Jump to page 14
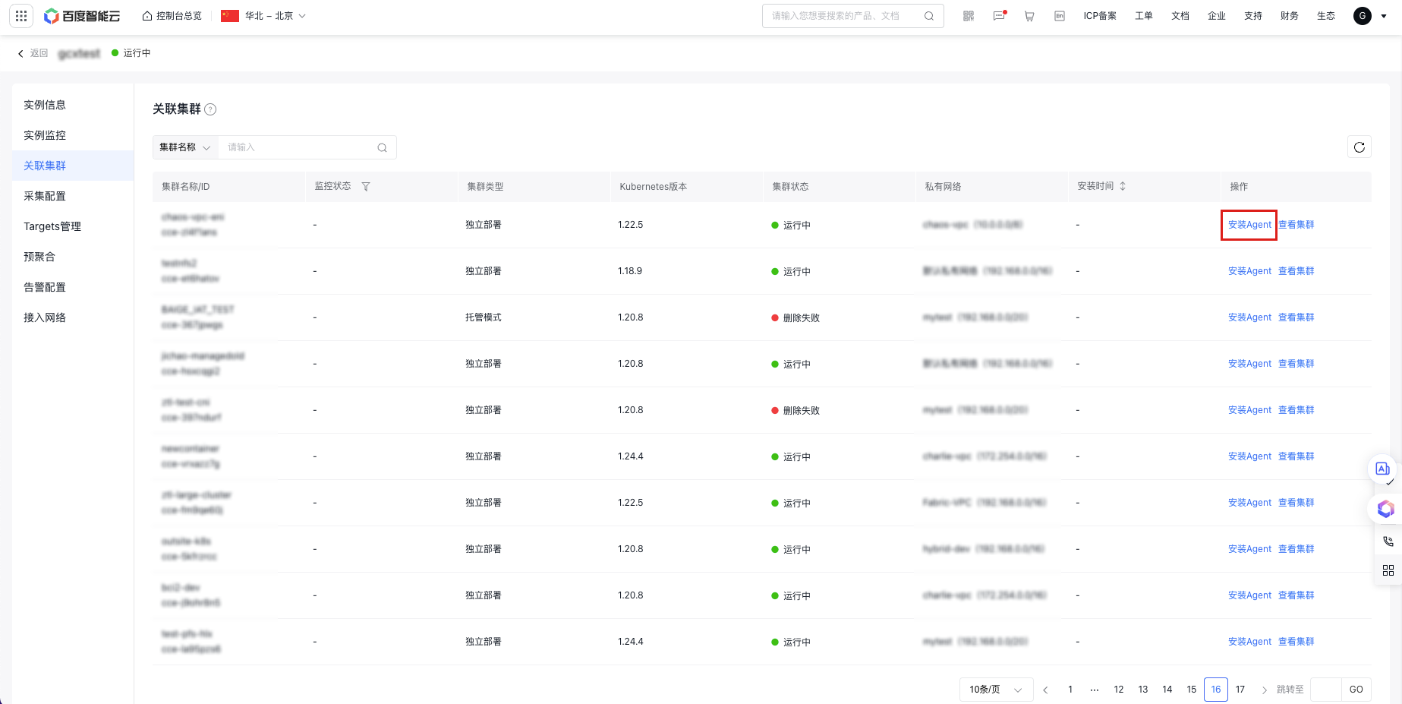Viewport: 1402px width, 704px height. click(1167, 690)
